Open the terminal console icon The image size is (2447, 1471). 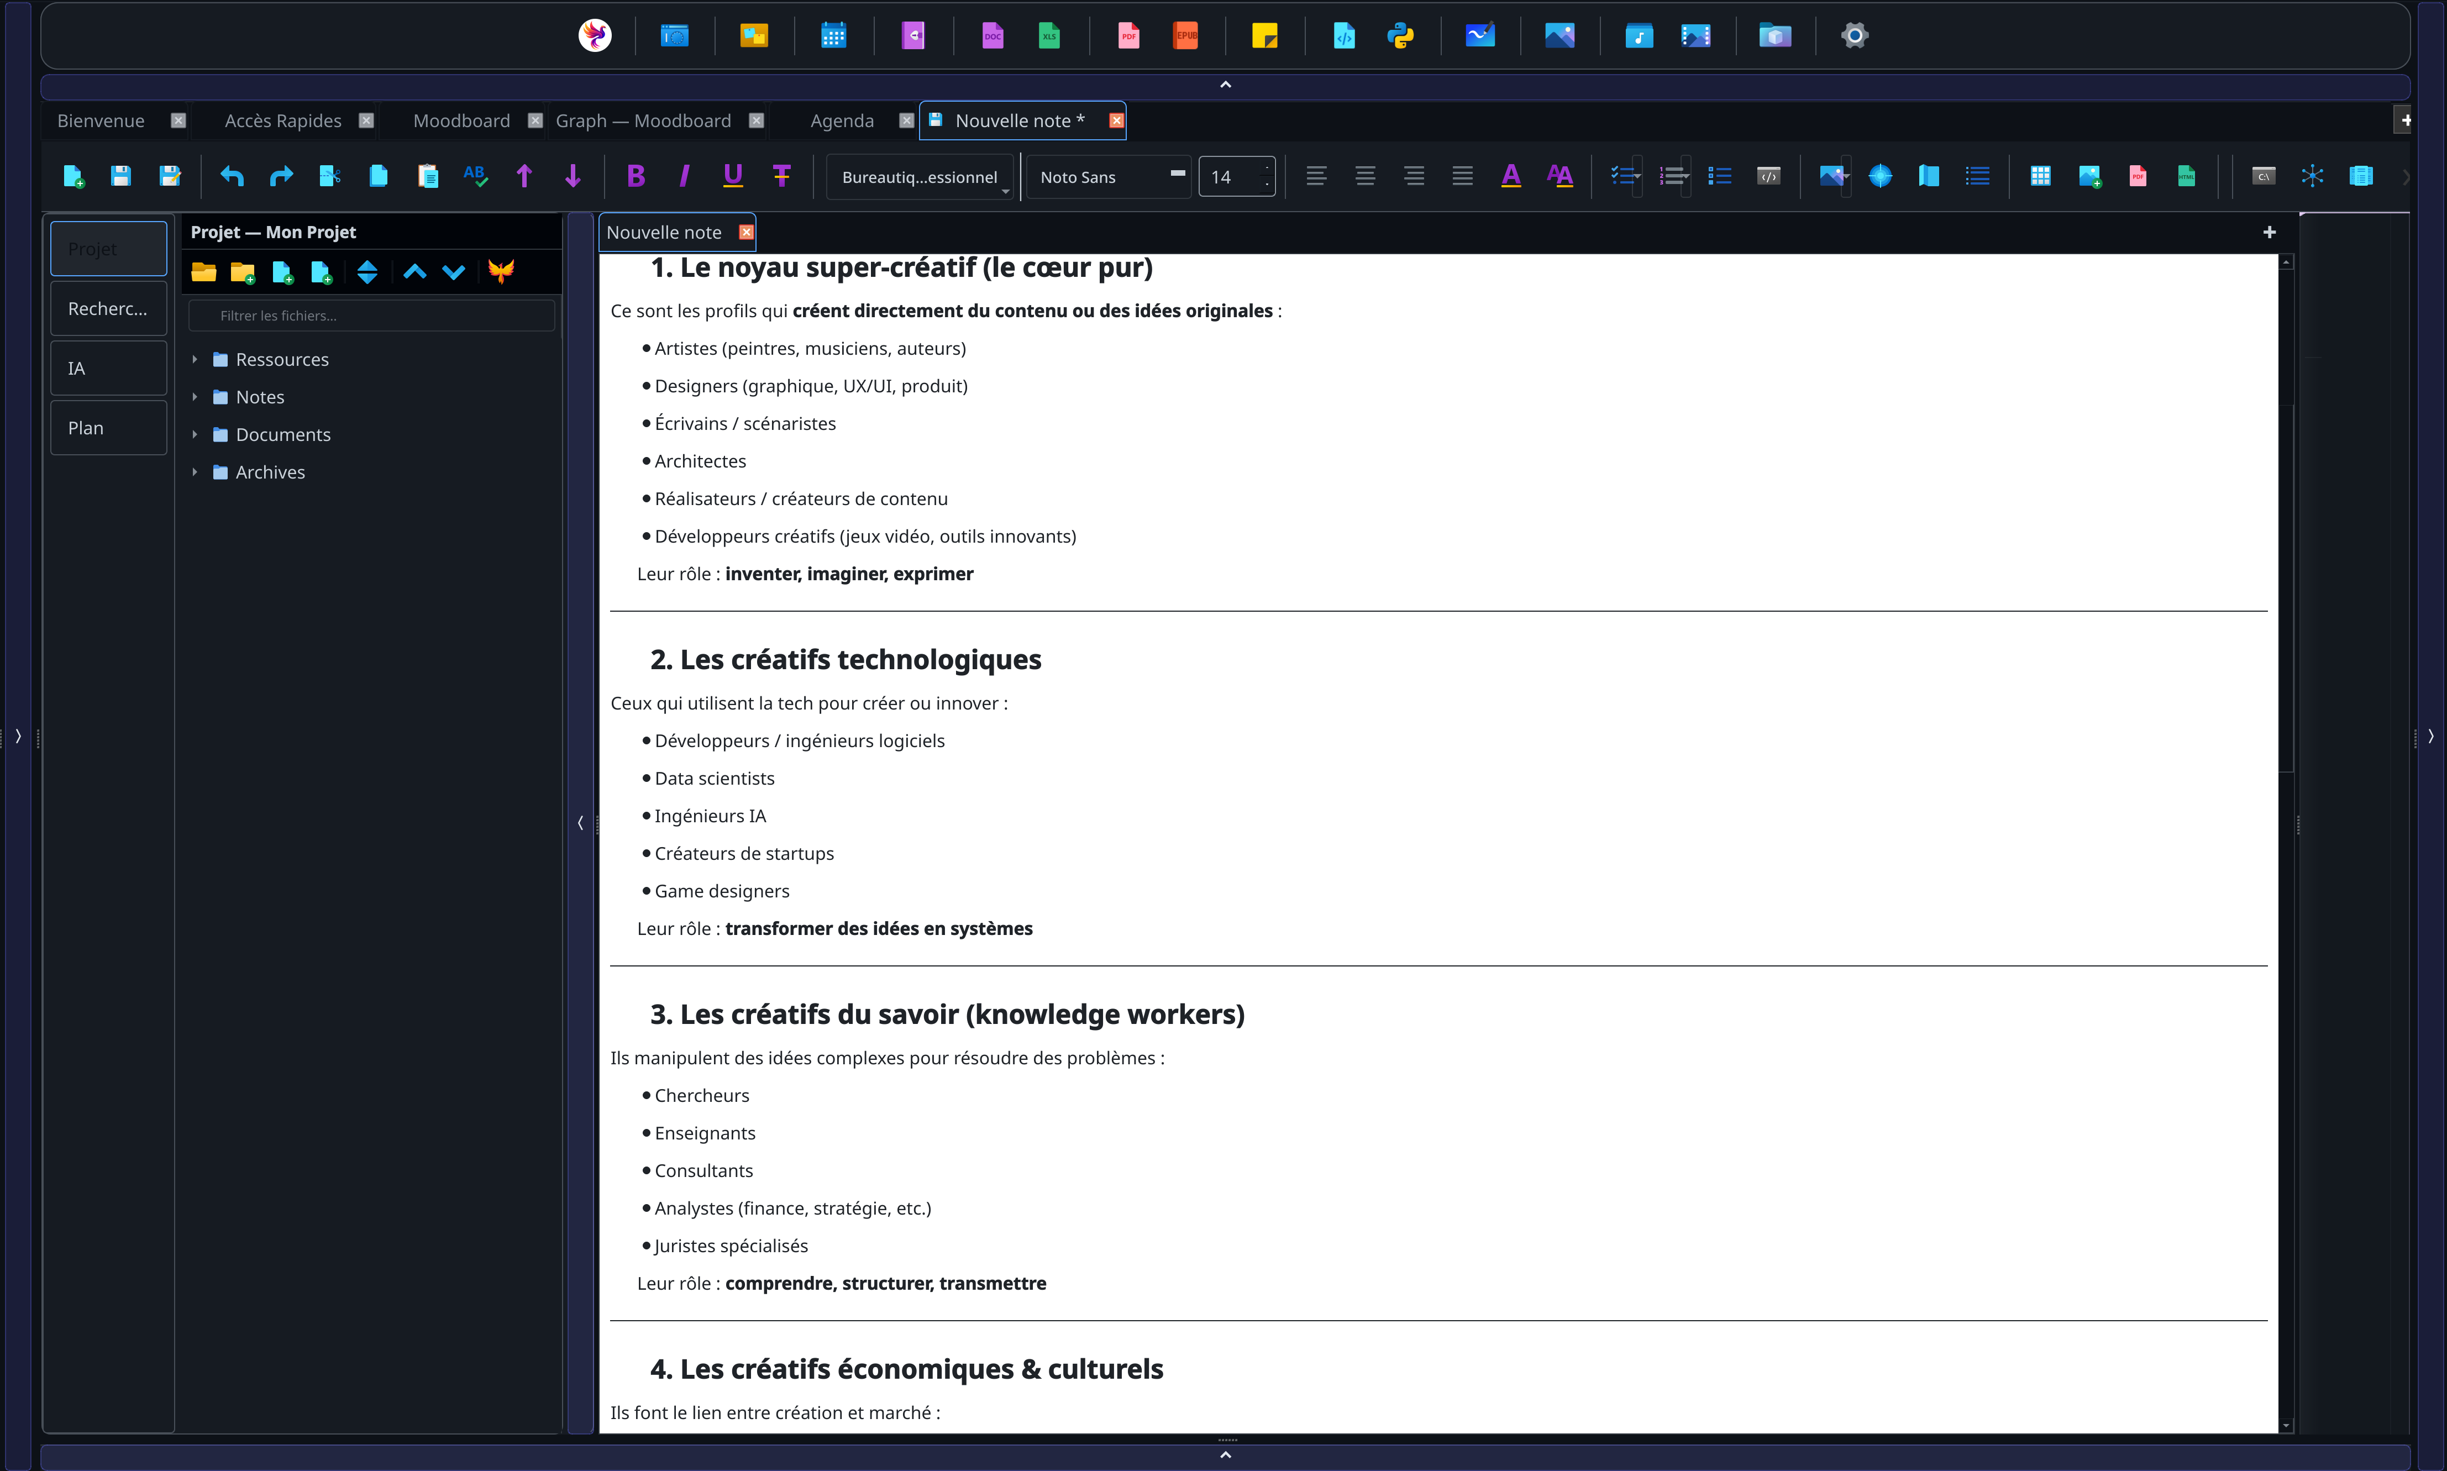point(2264,176)
